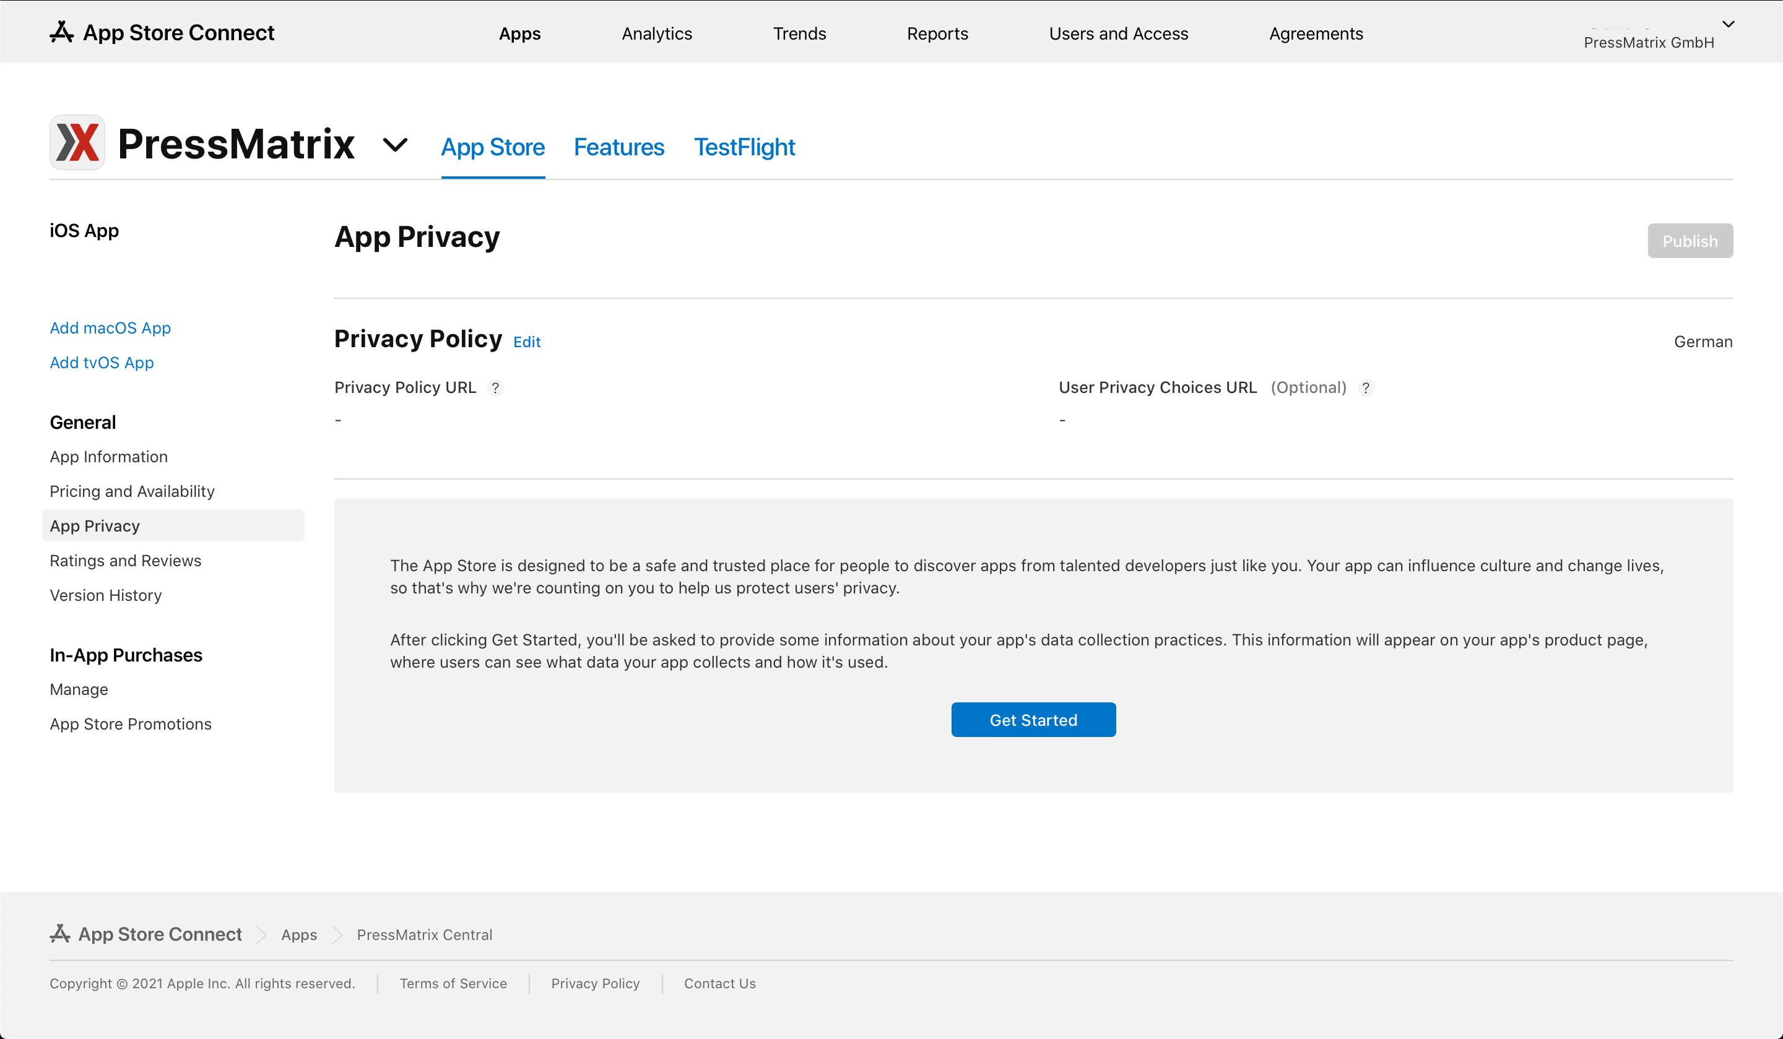The height and width of the screenshot is (1039, 1783).
Task: Open Apps in the top navigation
Action: point(520,33)
